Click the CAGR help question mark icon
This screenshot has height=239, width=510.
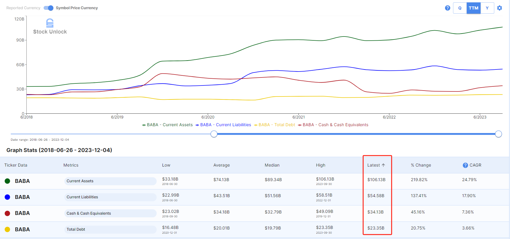pyautogui.click(x=465, y=165)
